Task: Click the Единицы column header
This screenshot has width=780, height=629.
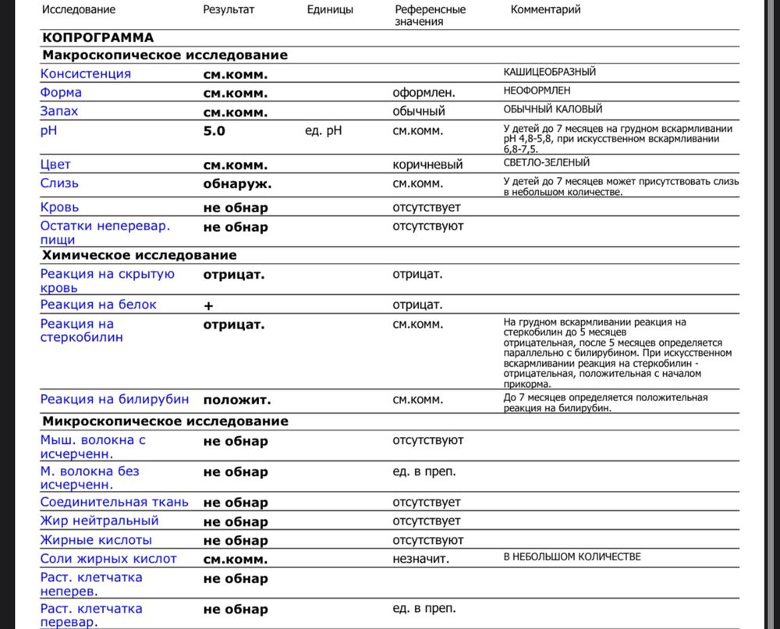Action: 330,9
